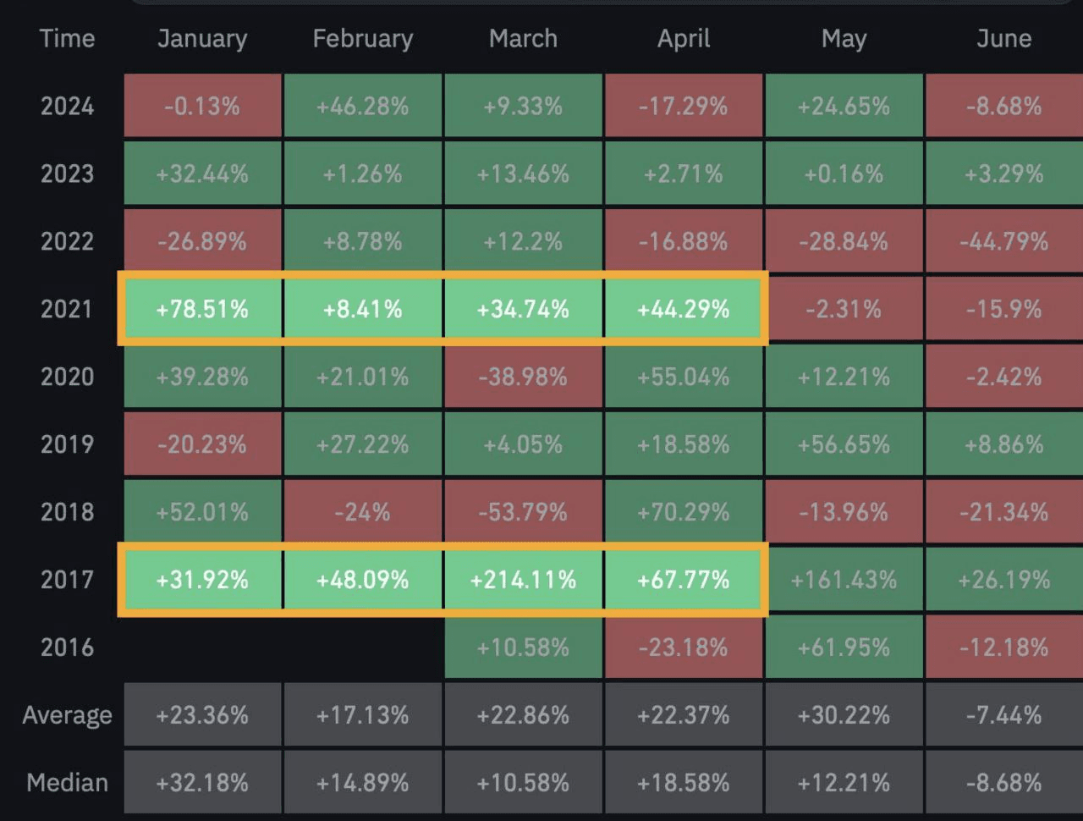Select the 2016 row label
This screenshot has height=821, width=1083.
[67, 647]
